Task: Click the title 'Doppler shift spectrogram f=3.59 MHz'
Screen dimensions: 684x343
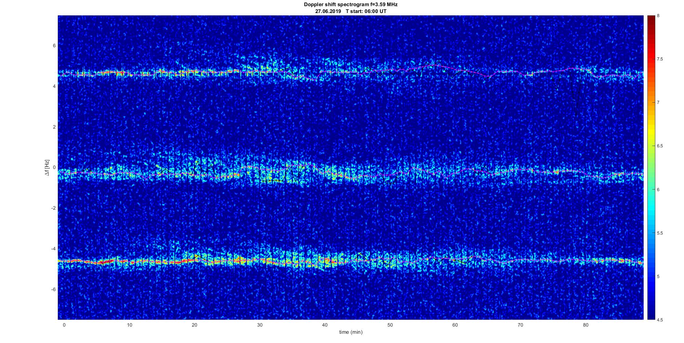Action: 351,4
